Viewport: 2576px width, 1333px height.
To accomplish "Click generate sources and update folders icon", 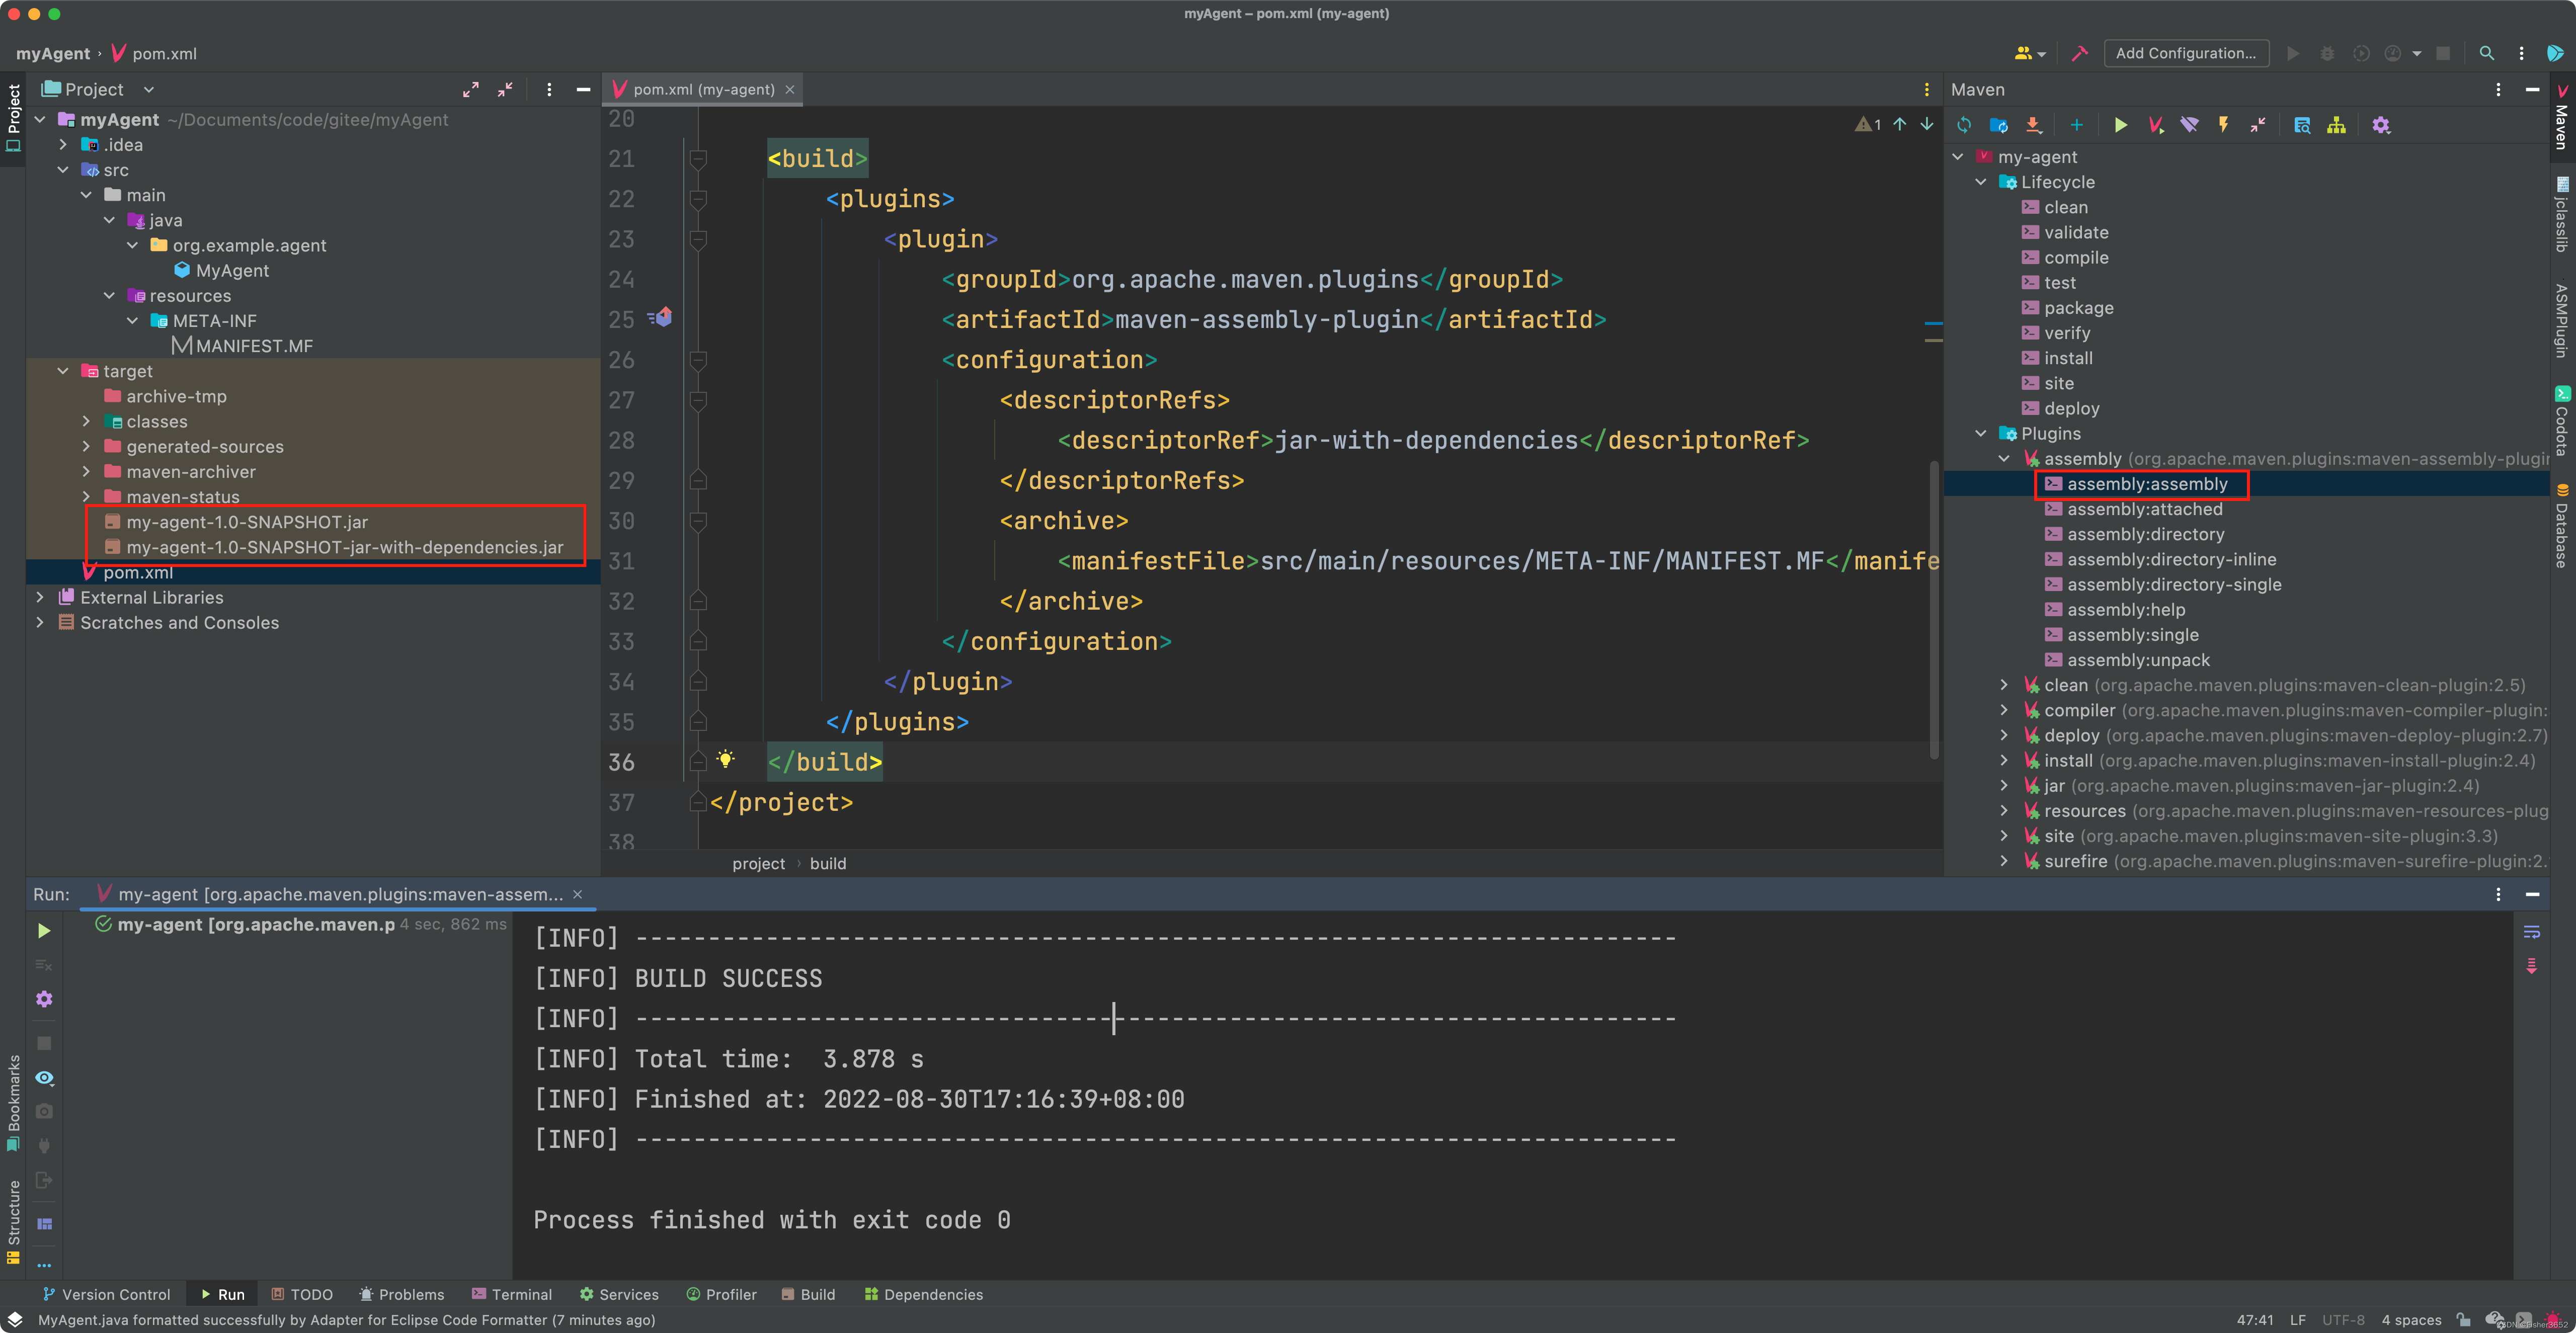I will point(1999,125).
